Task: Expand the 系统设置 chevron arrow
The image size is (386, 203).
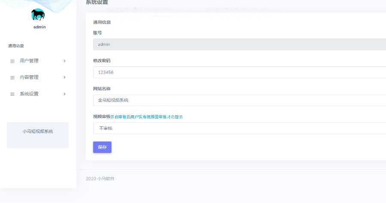Action: [x=64, y=94]
